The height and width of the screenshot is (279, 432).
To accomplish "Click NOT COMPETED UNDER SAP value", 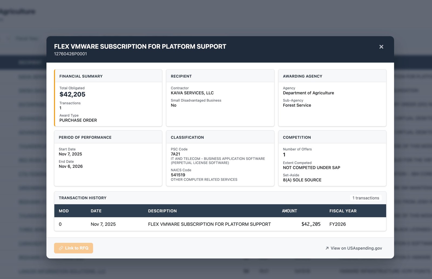I will coord(312,168).
